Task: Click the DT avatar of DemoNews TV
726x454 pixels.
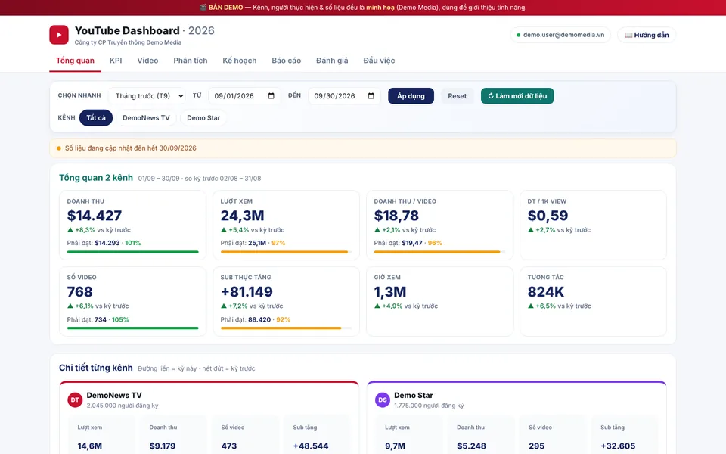Action: click(x=75, y=400)
